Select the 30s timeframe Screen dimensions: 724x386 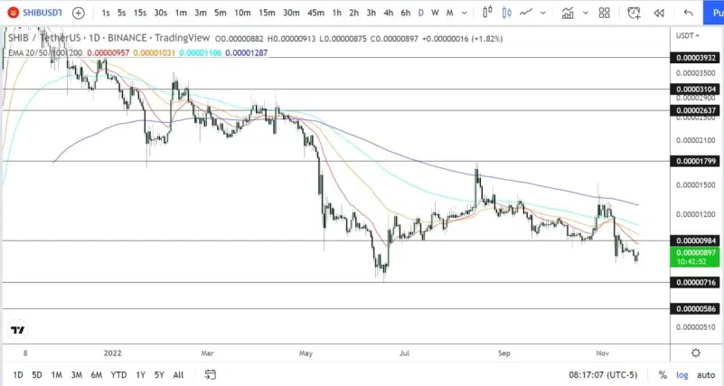pos(160,13)
